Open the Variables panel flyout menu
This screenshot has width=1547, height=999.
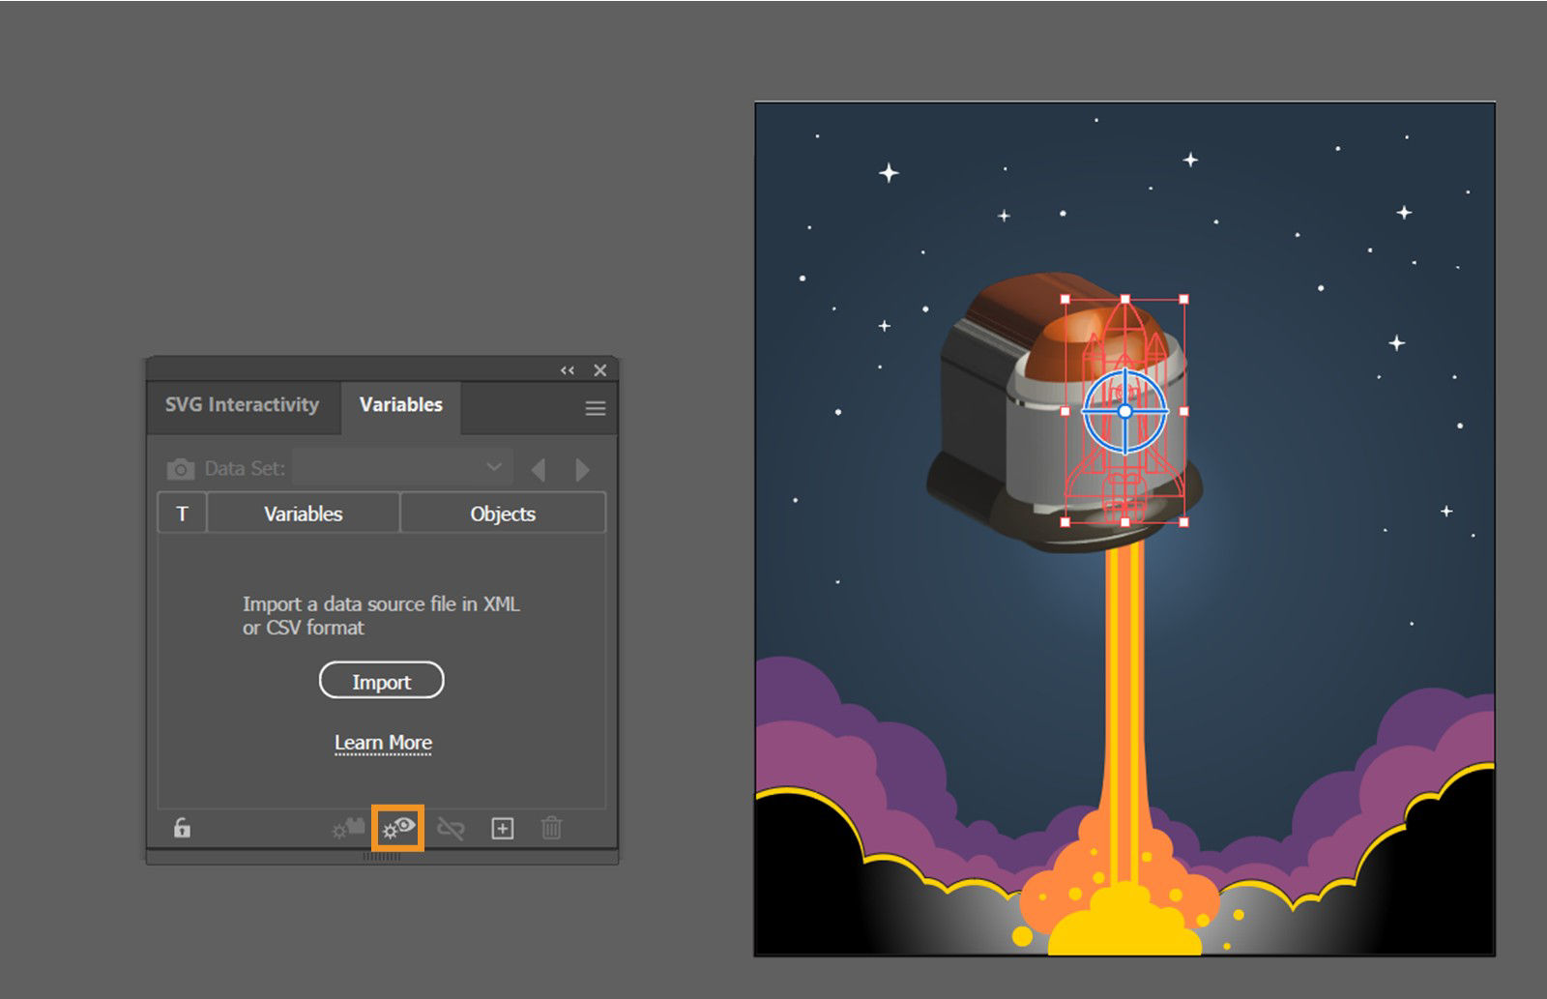(x=594, y=407)
